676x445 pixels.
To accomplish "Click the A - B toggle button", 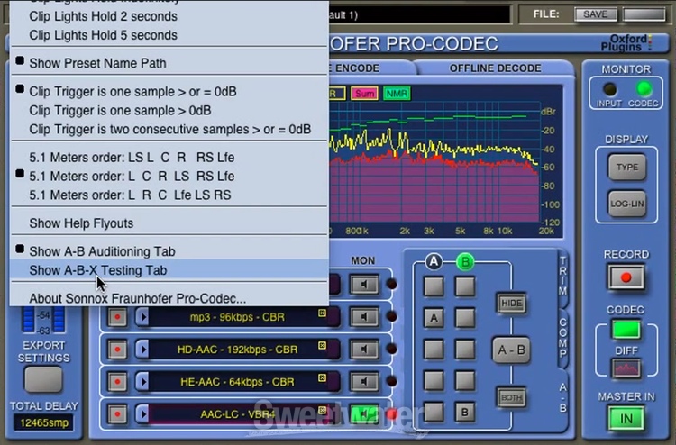I will [511, 350].
